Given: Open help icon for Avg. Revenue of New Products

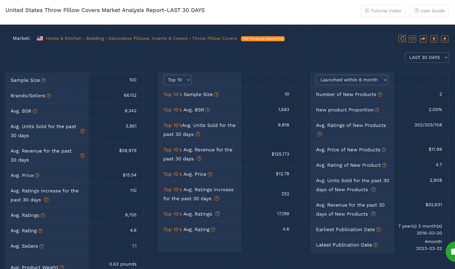Looking at the screenshot, I should 373,214.
